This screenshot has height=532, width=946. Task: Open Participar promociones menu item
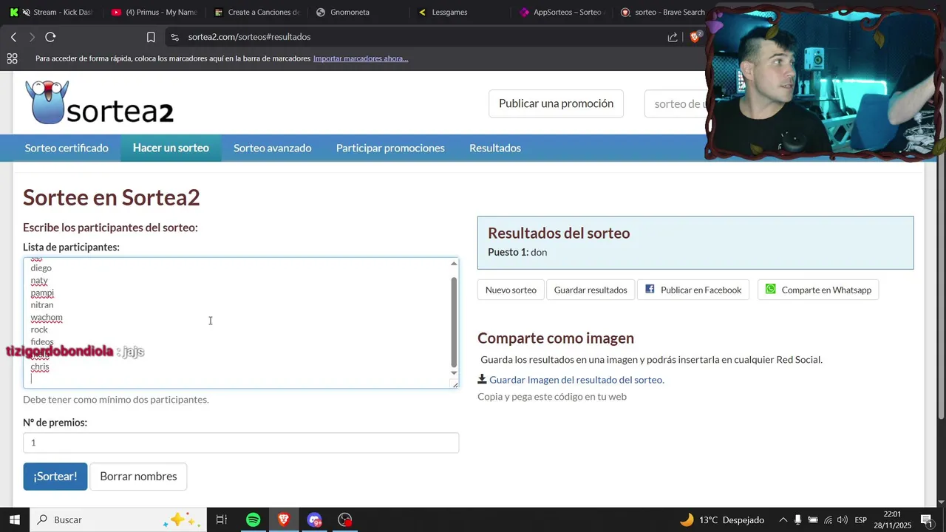click(390, 148)
